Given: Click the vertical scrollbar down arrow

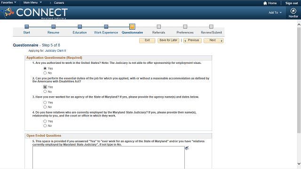Looking at the screenshot, I should [299, 164].
